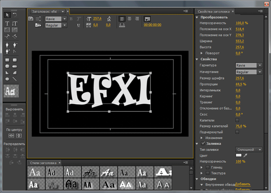Collapse the Обводки section

pos(197,179)
